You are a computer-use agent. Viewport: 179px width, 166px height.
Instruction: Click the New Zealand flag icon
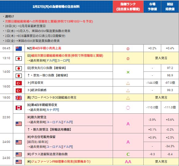pos(19,49)
